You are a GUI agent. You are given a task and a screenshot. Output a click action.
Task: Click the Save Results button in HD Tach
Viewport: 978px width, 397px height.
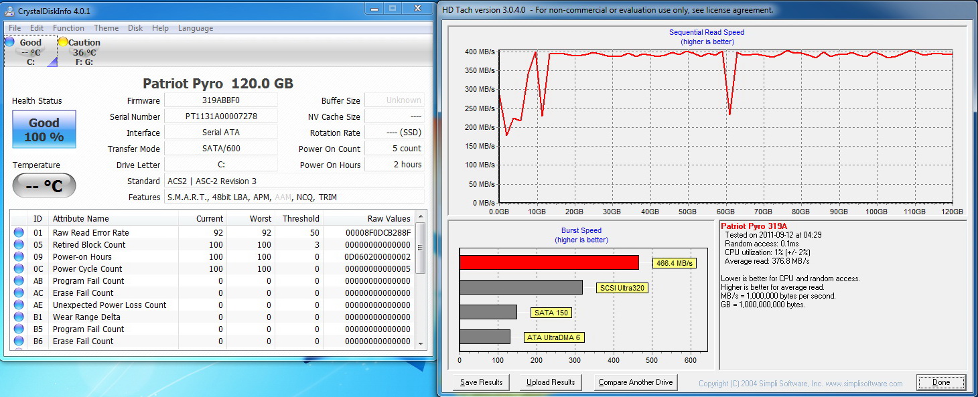[x=481, y=382]
